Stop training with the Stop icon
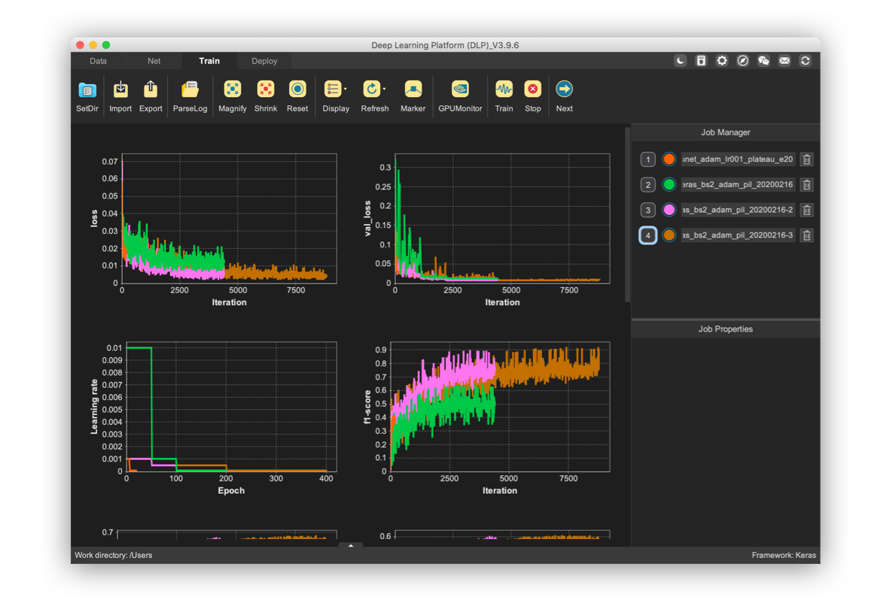Viewport: 890px width, 603px height. (x=533, y=89)
